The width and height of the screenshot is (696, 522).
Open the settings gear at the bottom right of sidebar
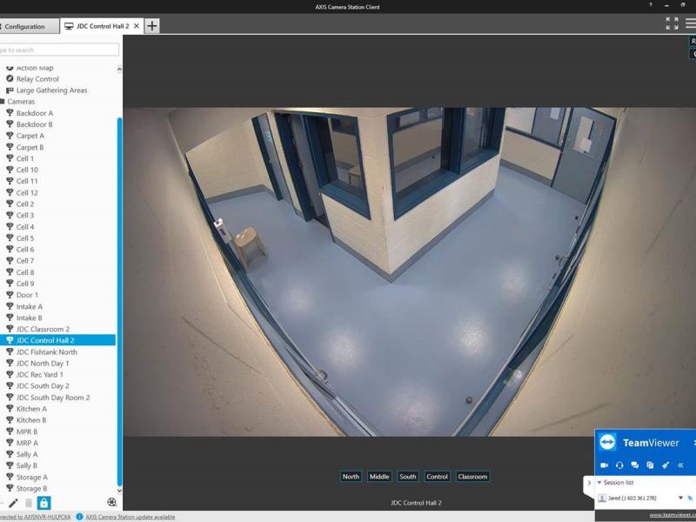click(111, 502)
